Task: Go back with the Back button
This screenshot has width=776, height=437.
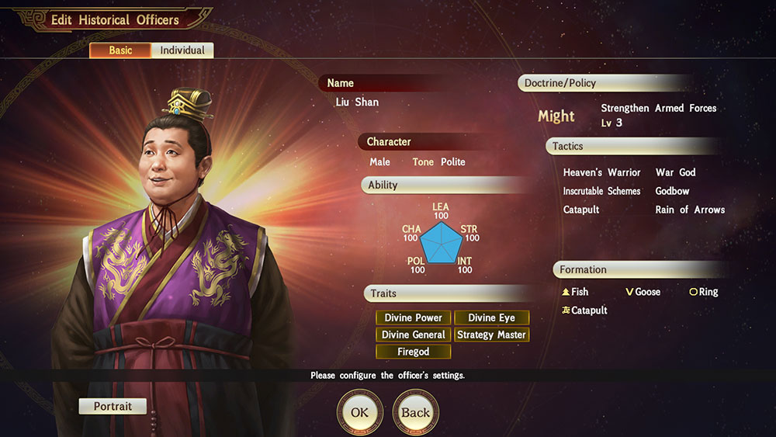Action: point(416,412)
